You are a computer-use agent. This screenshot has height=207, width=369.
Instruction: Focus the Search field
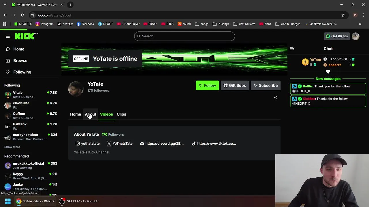tap(184, 36)
